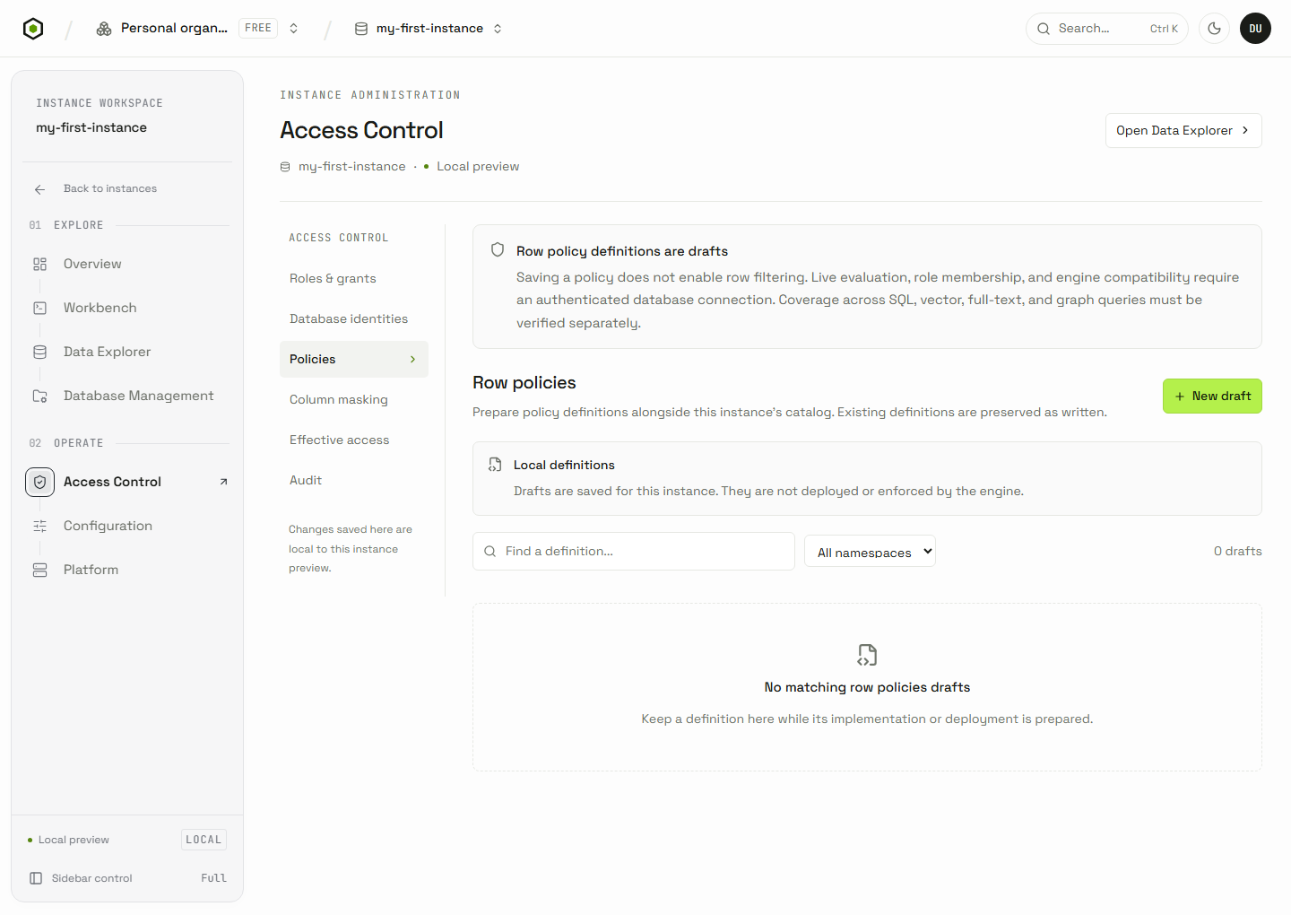Viewport: 1291px width, 915px height.
Task: Click Open Data Explorer button
Action: (1183, 130)
